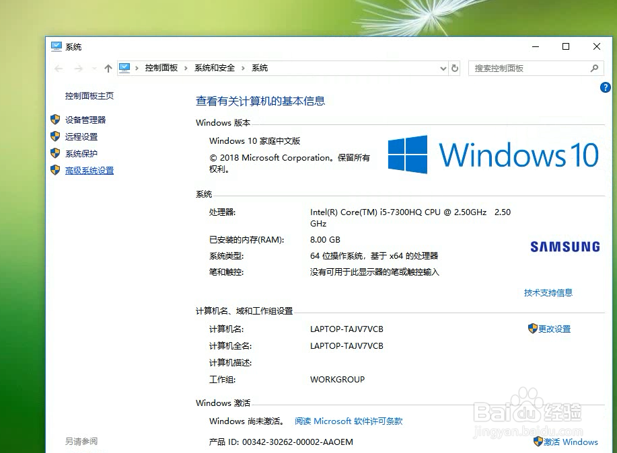This screenshot has width=617, height=453.
Task: Click 激活 Windows link
Action: pos(571,442)
